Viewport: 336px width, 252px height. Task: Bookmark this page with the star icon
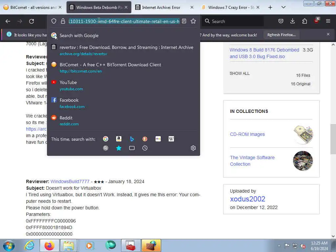click(193, 21)
